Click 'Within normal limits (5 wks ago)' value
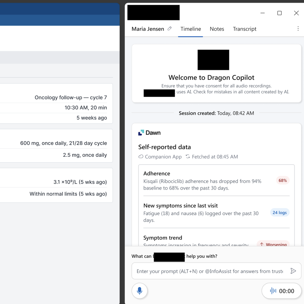This screenshot has width=304, height=304. tap(68, 194)
